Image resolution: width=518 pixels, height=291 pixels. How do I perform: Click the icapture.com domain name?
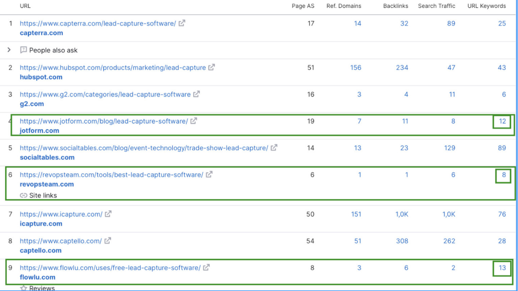click(41, 224)
